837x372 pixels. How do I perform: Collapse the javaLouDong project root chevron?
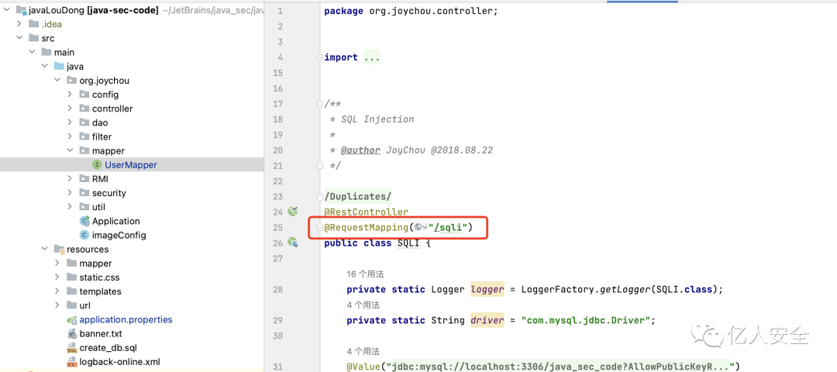point(6,10)
